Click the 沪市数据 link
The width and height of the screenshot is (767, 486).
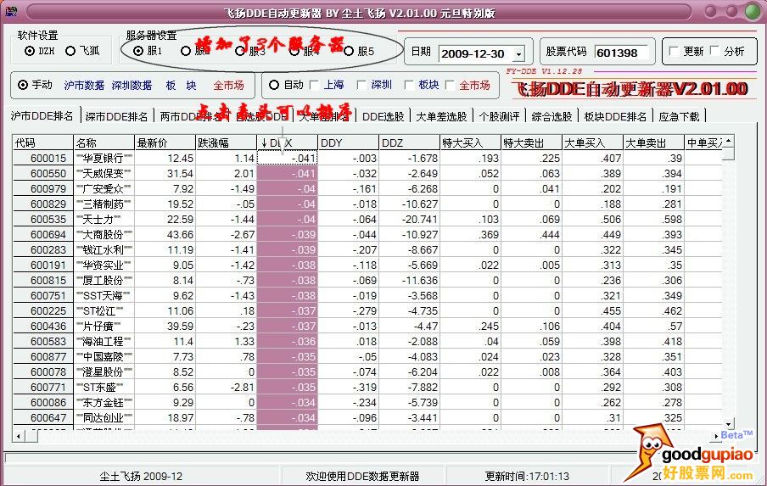pos(84,85)
